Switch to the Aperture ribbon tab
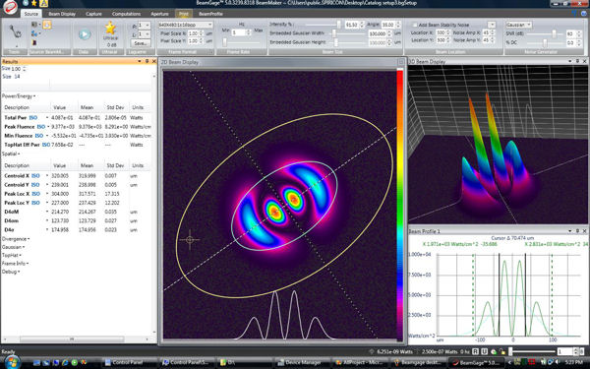 click(x=159, y=14)
